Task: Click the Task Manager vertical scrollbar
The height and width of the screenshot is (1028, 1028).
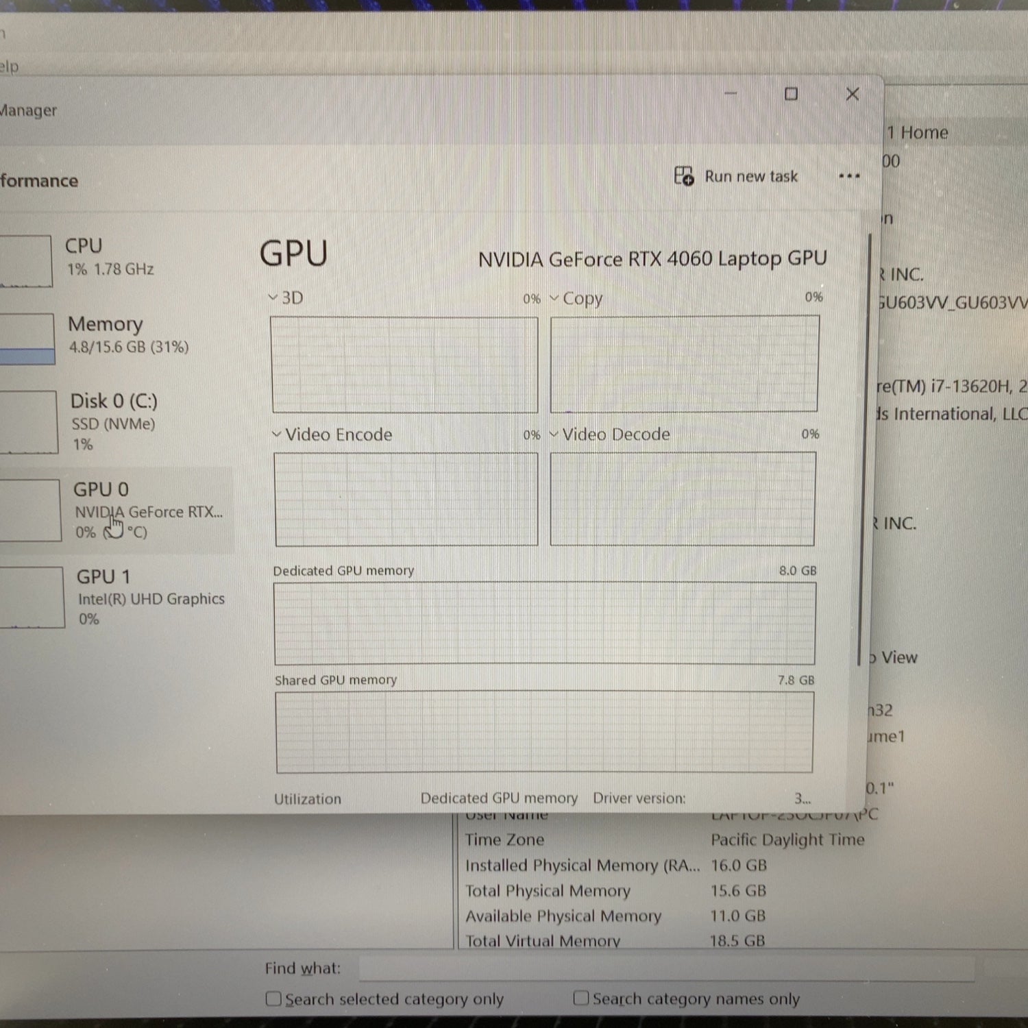Action: tap(864, 449)
